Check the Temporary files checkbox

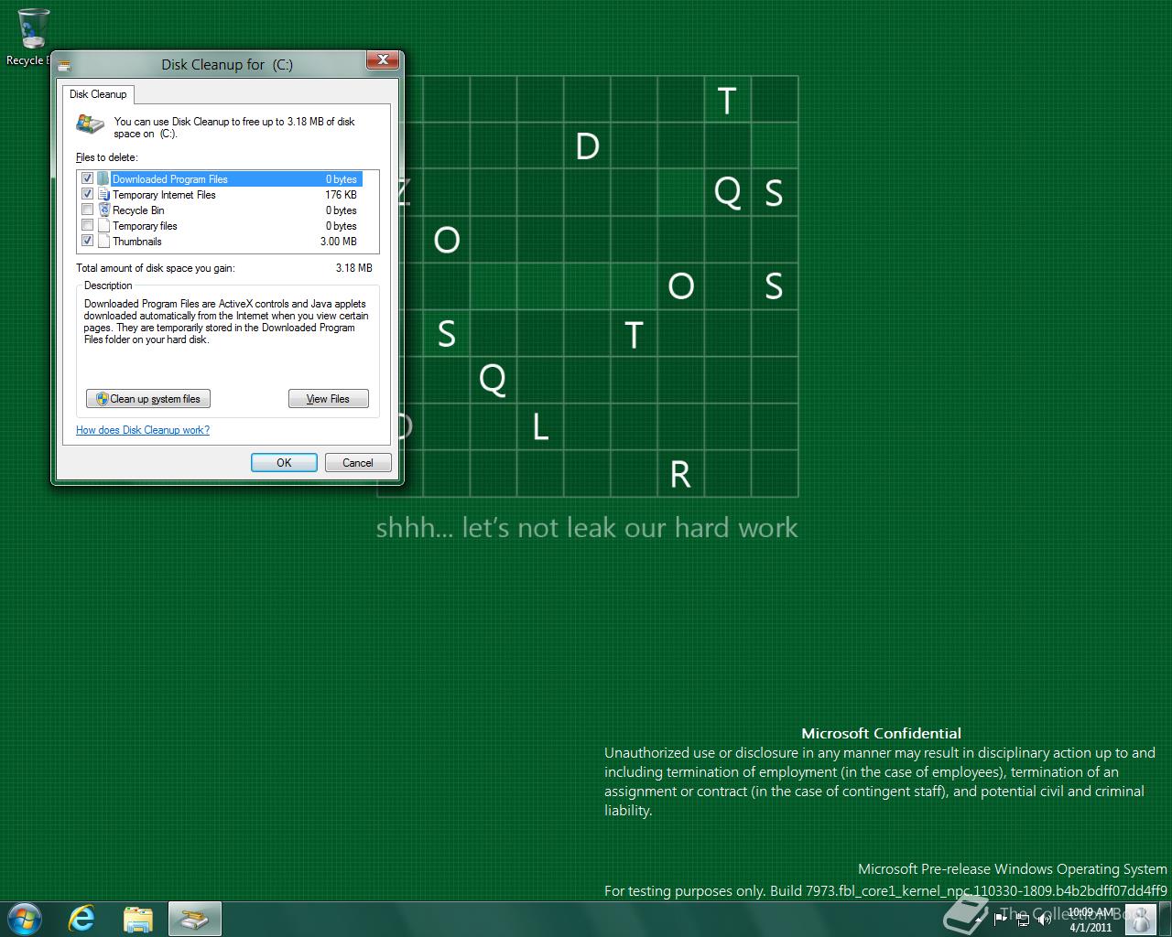[x=88, y=225]
